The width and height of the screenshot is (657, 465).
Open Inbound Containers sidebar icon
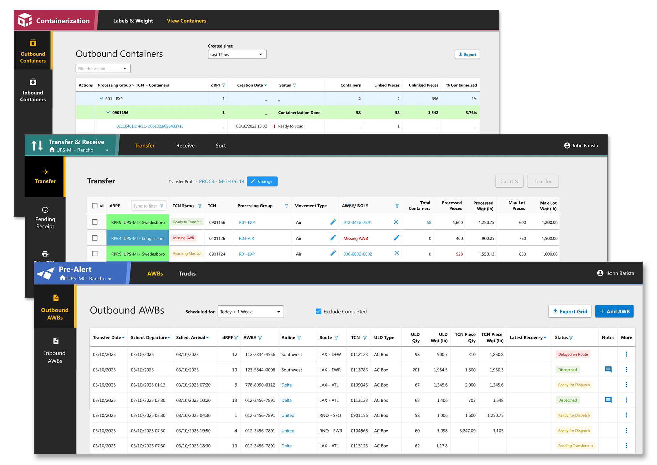click(33, 82)
